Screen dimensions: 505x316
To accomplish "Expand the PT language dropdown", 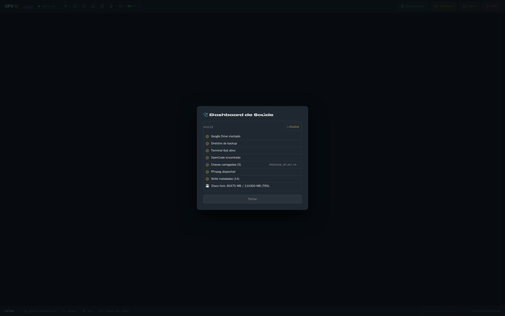I will tap(134, 6).
